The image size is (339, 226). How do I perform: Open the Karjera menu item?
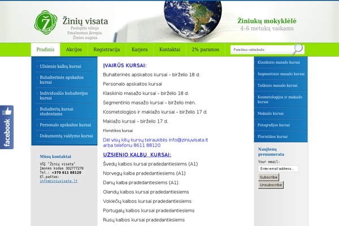click(140, 50)
